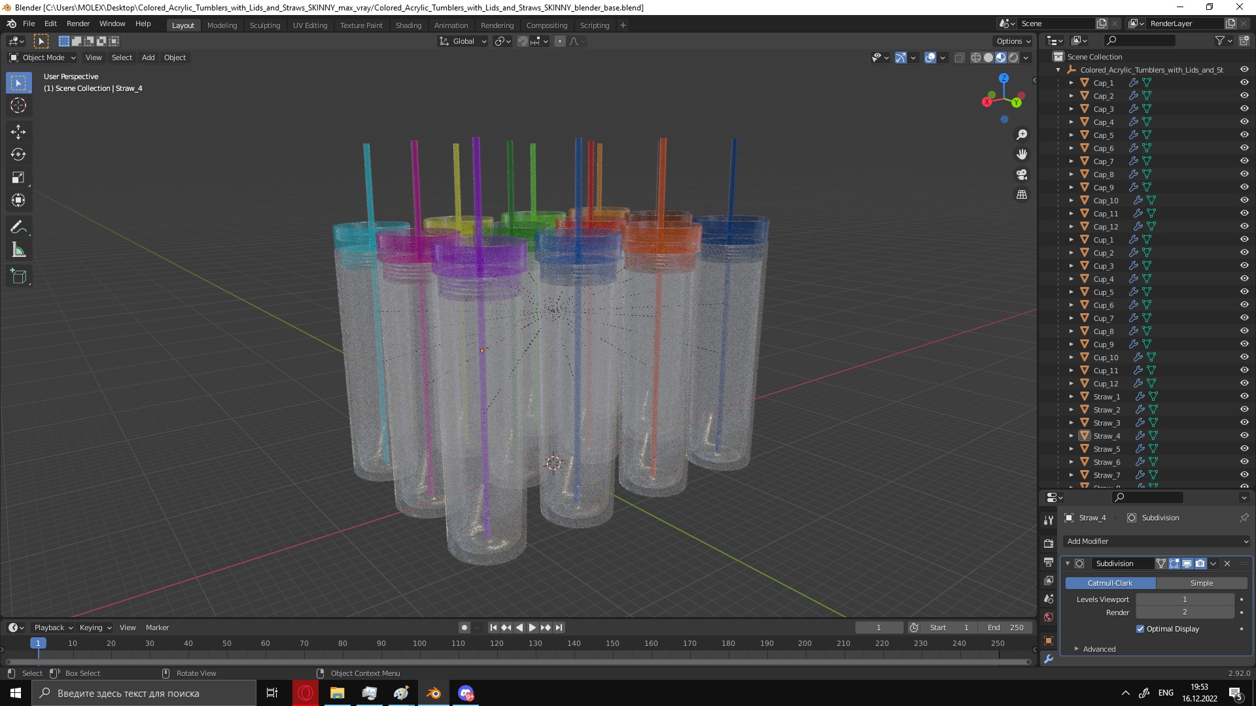Switch to the UV Editing workspace tab

310,25
